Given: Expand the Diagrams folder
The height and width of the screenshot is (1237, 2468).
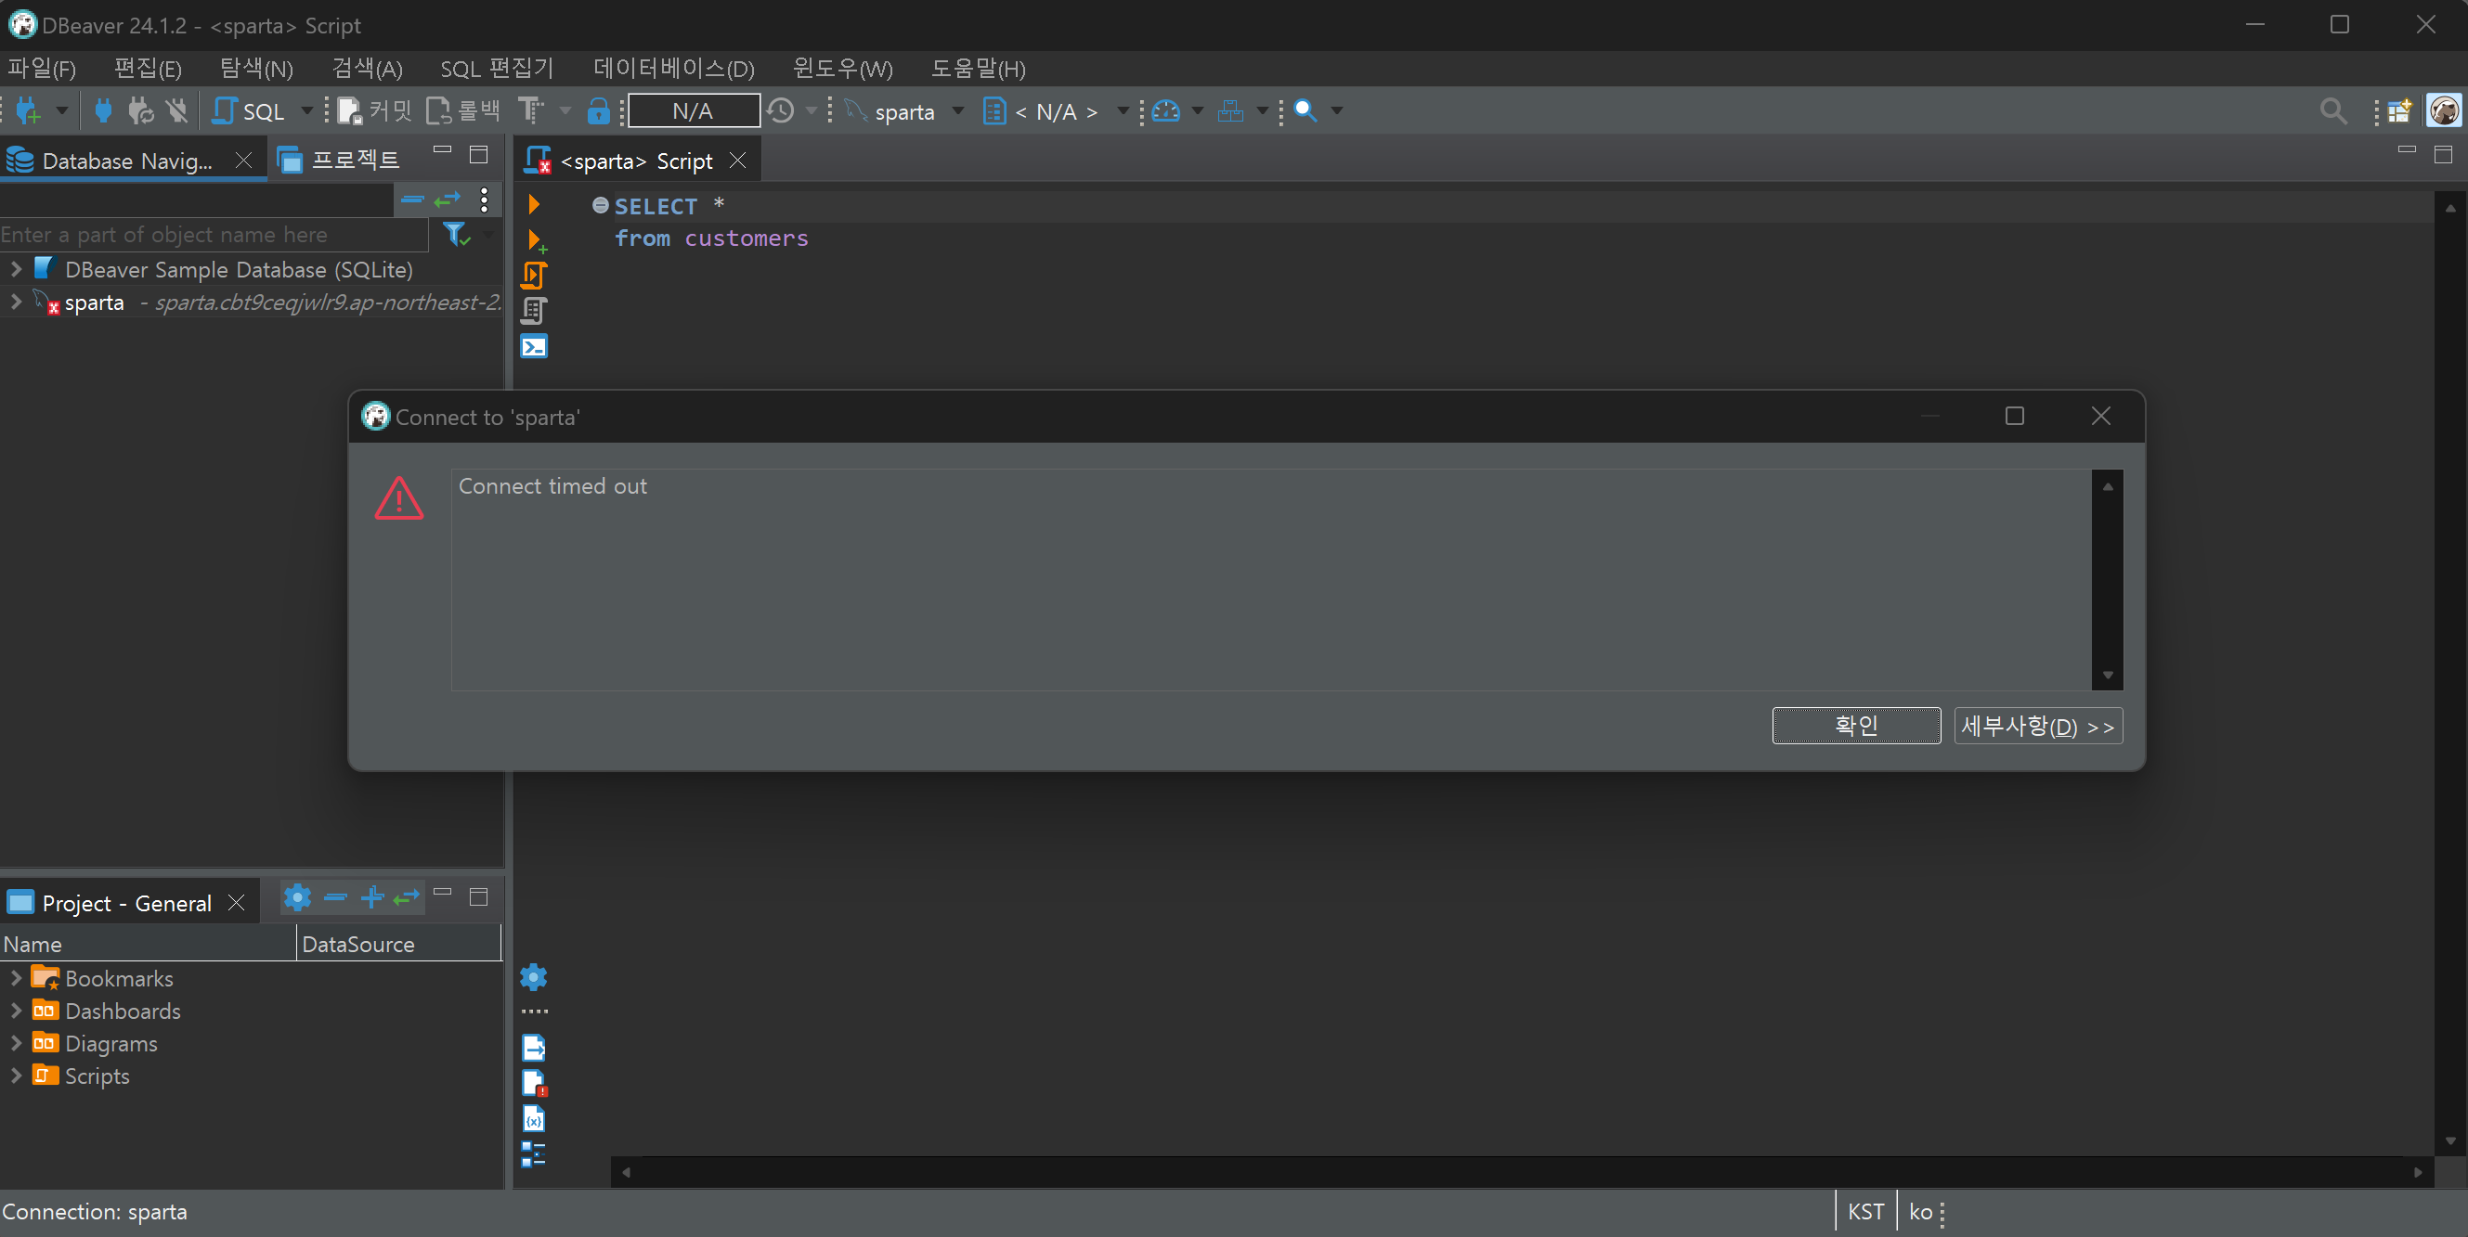Looking at the screenshot, I should 16,1043.
